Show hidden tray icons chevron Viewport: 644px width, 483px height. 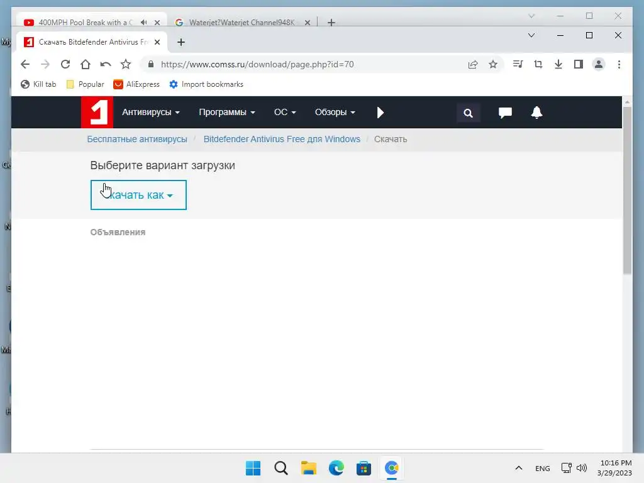[519, 468]
